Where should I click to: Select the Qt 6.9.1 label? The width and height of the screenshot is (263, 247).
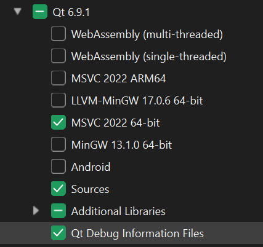pos(71,12)
